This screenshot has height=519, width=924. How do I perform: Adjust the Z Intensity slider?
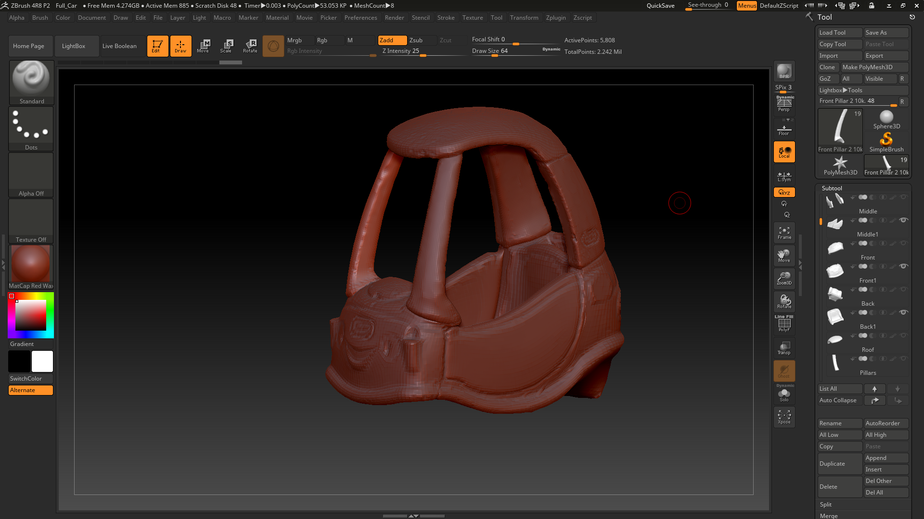pos(423,51)
